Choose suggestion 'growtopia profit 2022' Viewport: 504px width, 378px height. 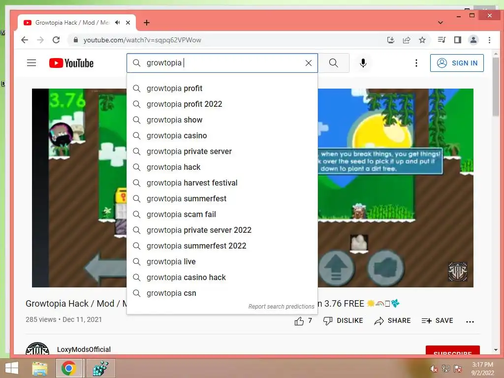222,104
